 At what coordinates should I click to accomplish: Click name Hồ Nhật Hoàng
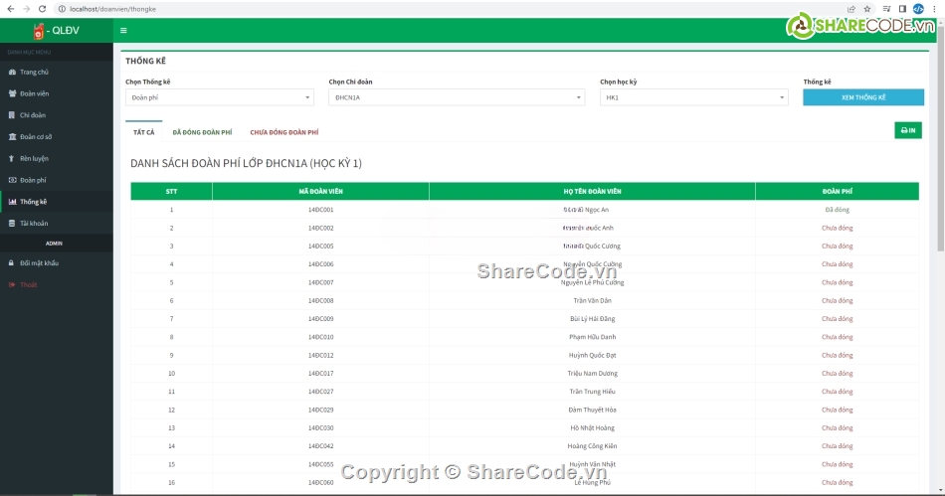tap(593, 428)
